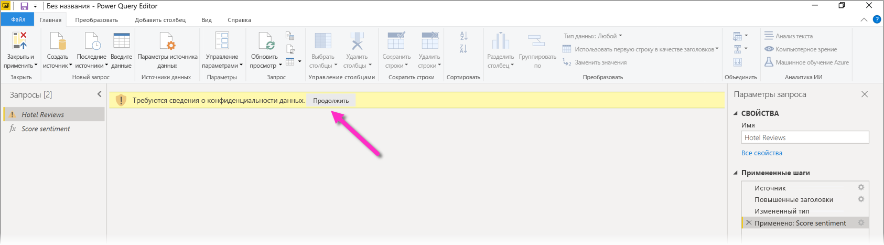Open Help question mark icon
Image resolution: width=884 pixels, height=245 pixels.
[x=877, y=19]
